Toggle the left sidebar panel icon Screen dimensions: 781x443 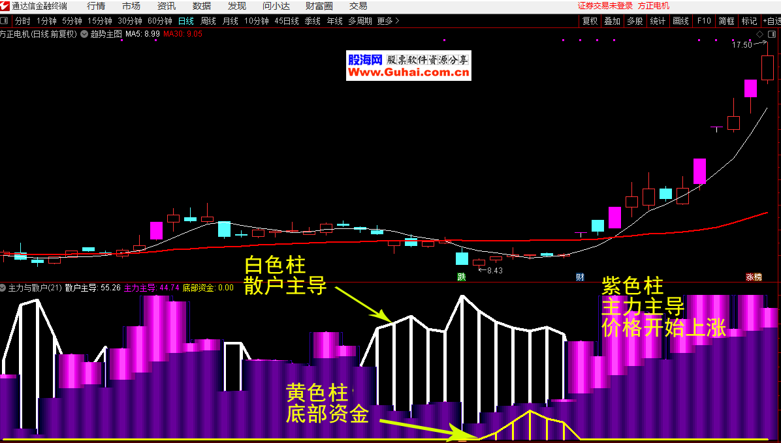tap(5, 21)
